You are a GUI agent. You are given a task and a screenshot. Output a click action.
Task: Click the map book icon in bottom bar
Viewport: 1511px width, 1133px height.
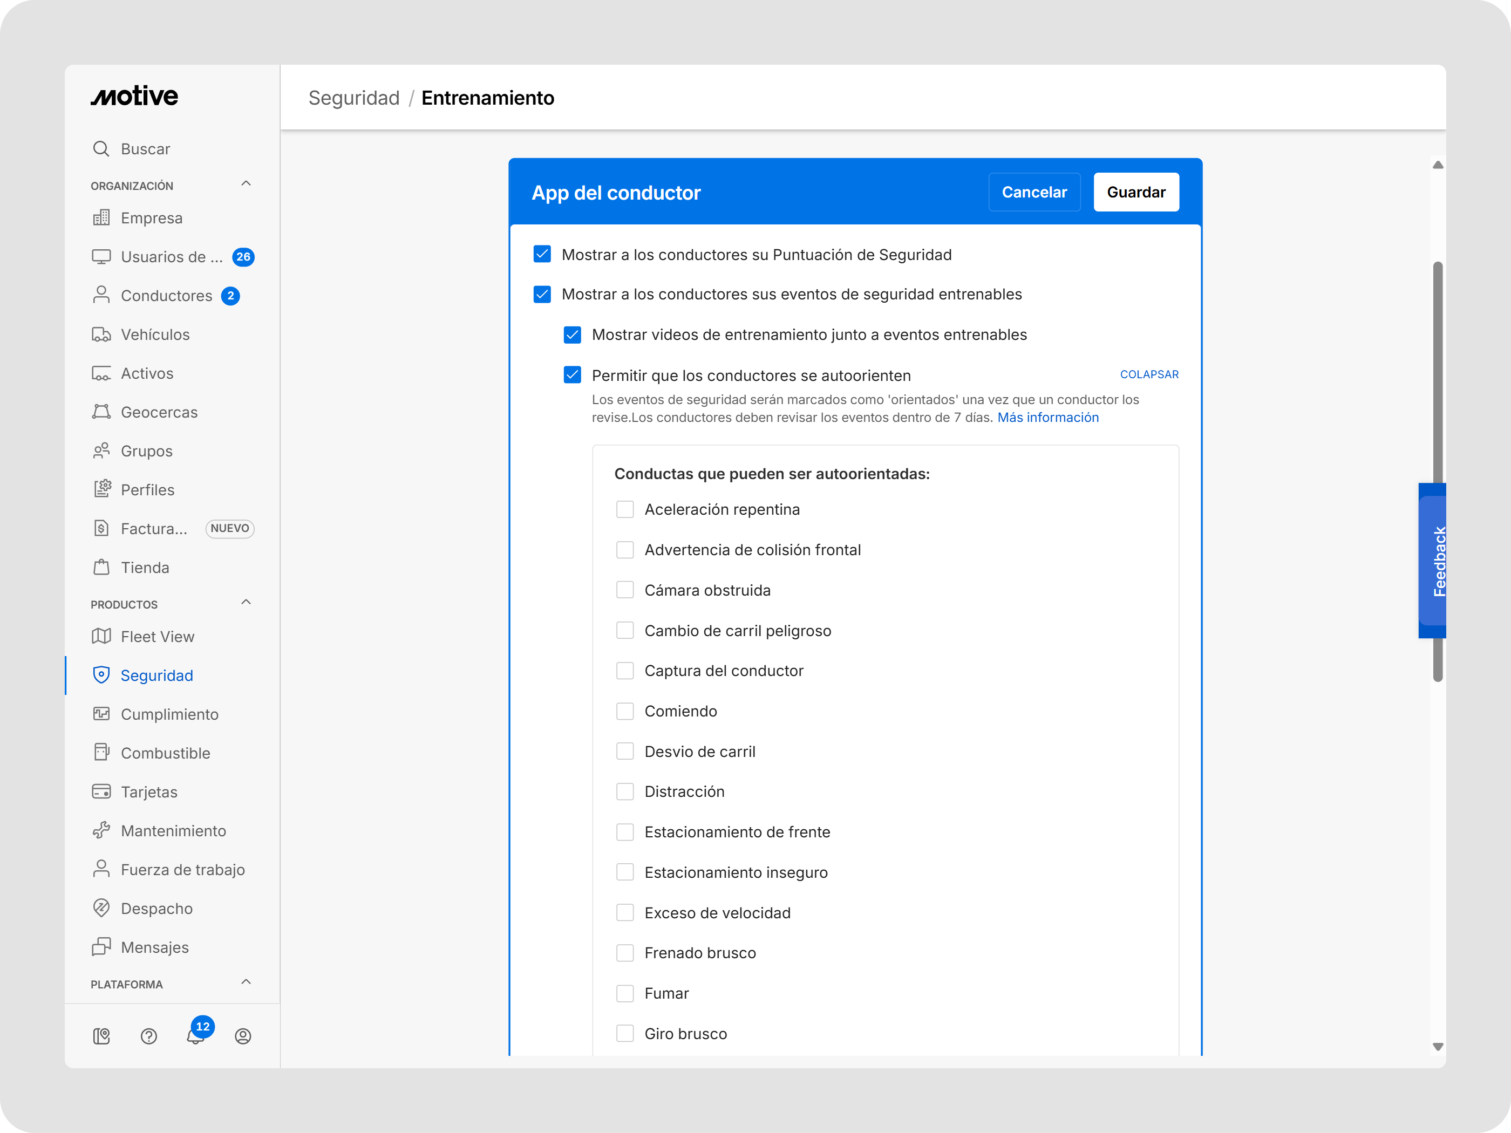(101, 1036)
